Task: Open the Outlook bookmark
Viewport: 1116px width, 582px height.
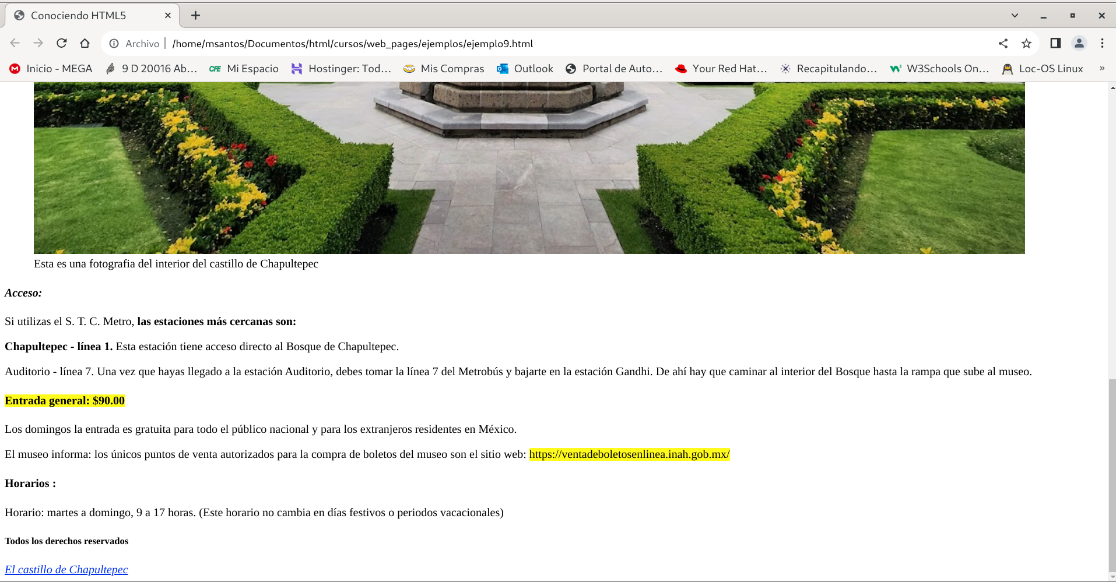Action: (x=525, y=69)
